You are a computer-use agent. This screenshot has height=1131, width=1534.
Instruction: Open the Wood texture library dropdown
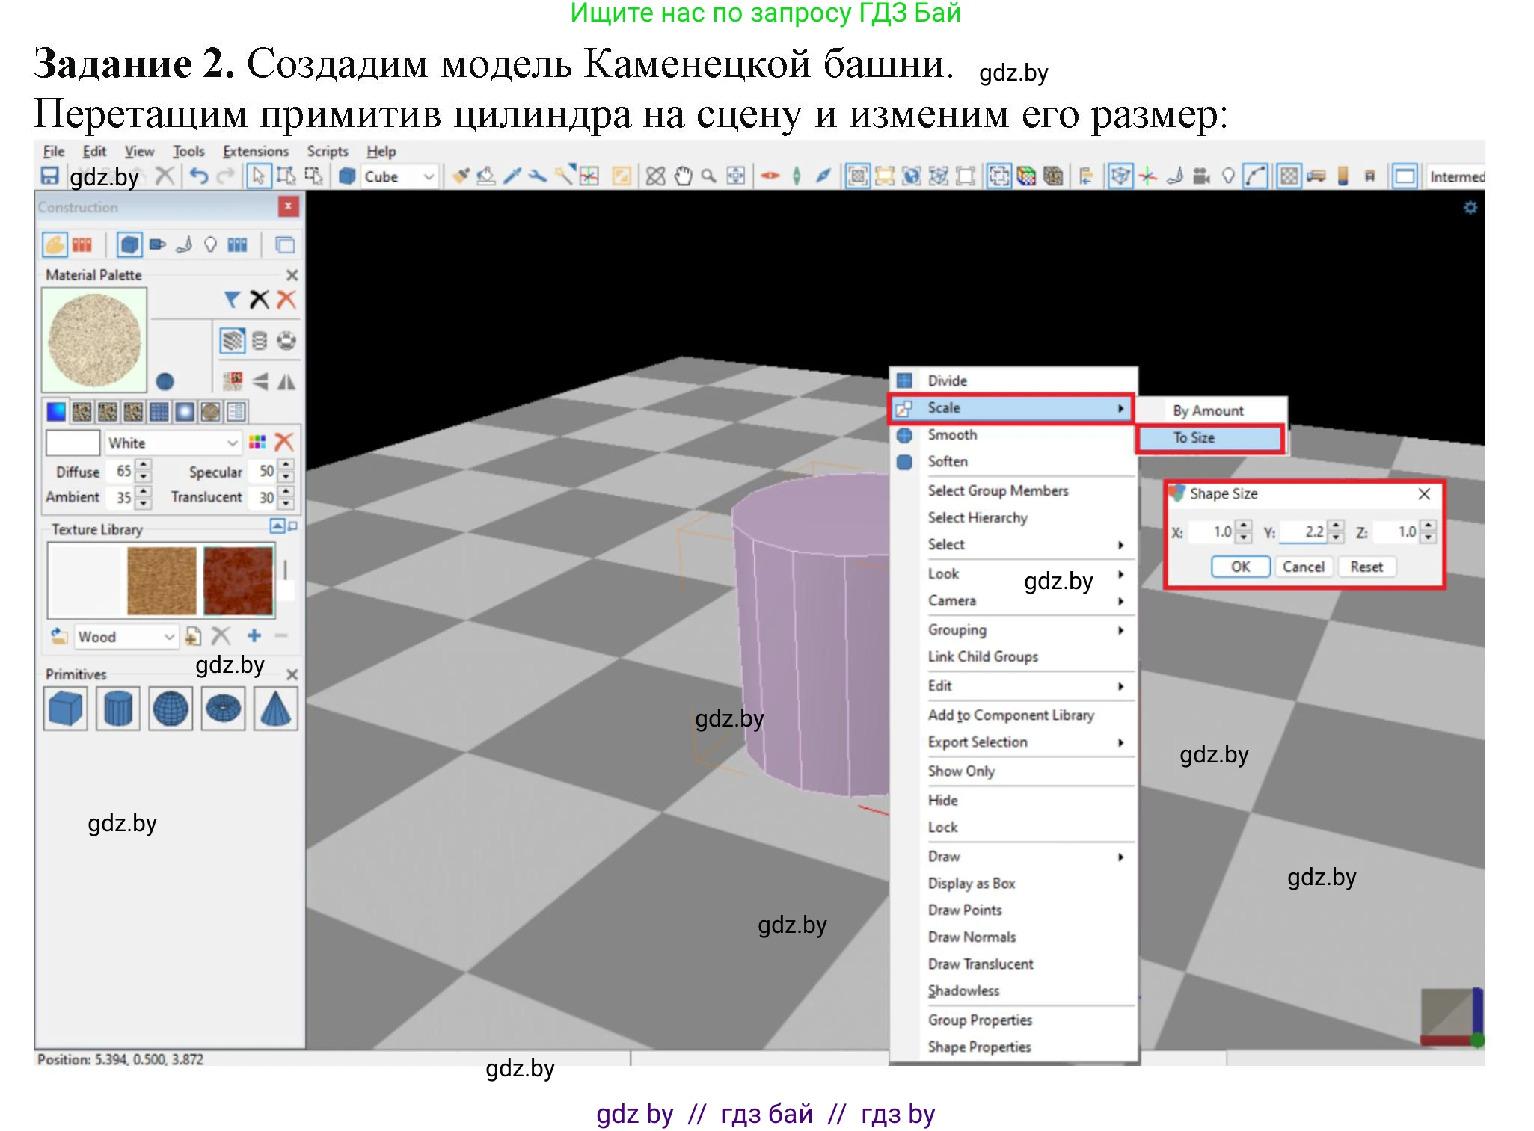(169, 637)
